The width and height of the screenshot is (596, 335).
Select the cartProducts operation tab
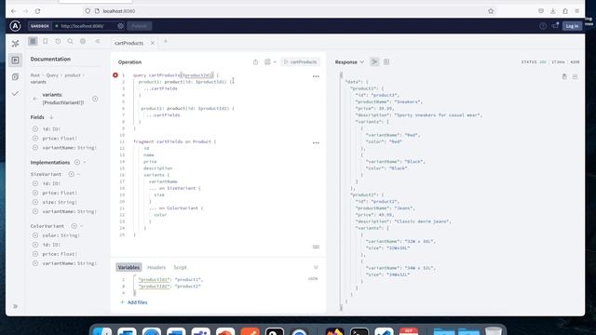coord(129,43)
